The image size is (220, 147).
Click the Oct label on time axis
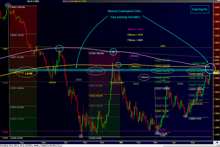(x=66, y=142)
